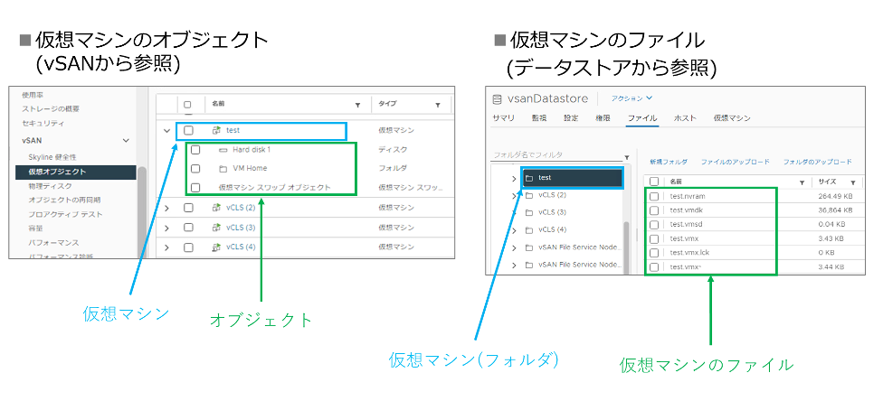This screenshot has height=401, width=883.
Task: Collapse the test virtual machine row
Action: point(166,130)
